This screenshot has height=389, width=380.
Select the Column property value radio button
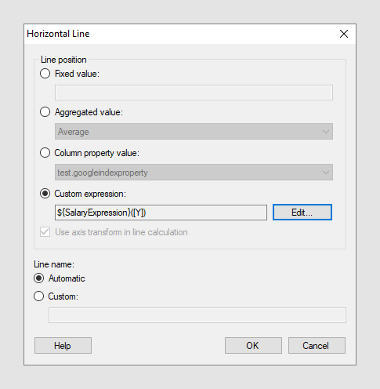[x=45, y=153]
